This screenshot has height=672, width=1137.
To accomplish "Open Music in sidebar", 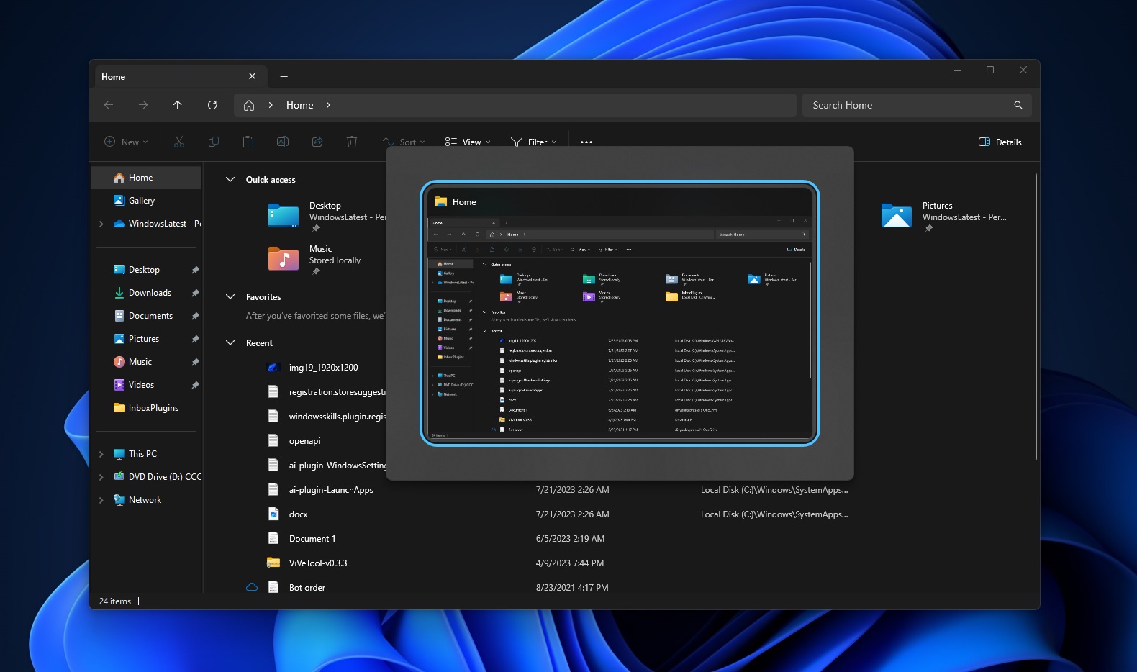I will click(x=146, y=362).
